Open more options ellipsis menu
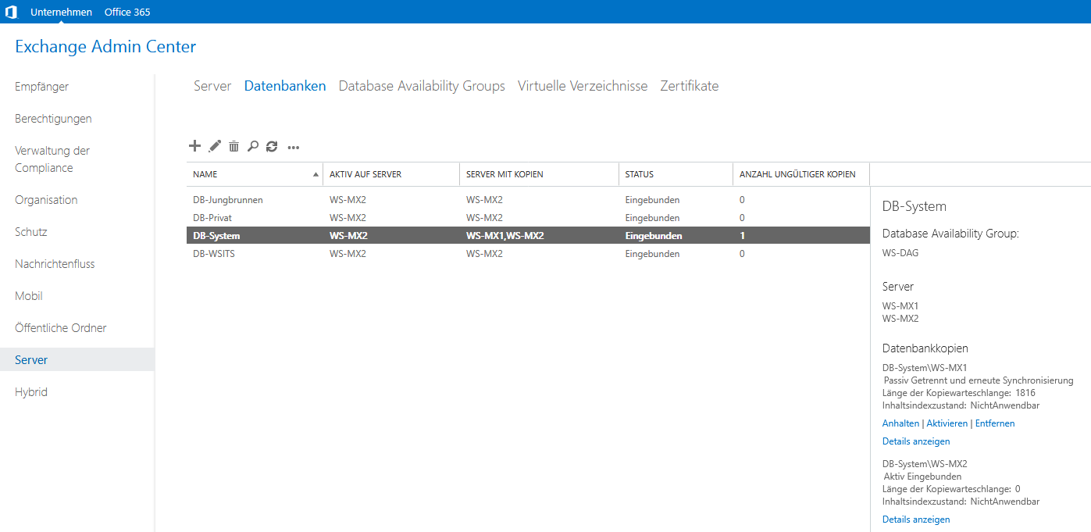1091x532 pixels. (x=294, y=147)
